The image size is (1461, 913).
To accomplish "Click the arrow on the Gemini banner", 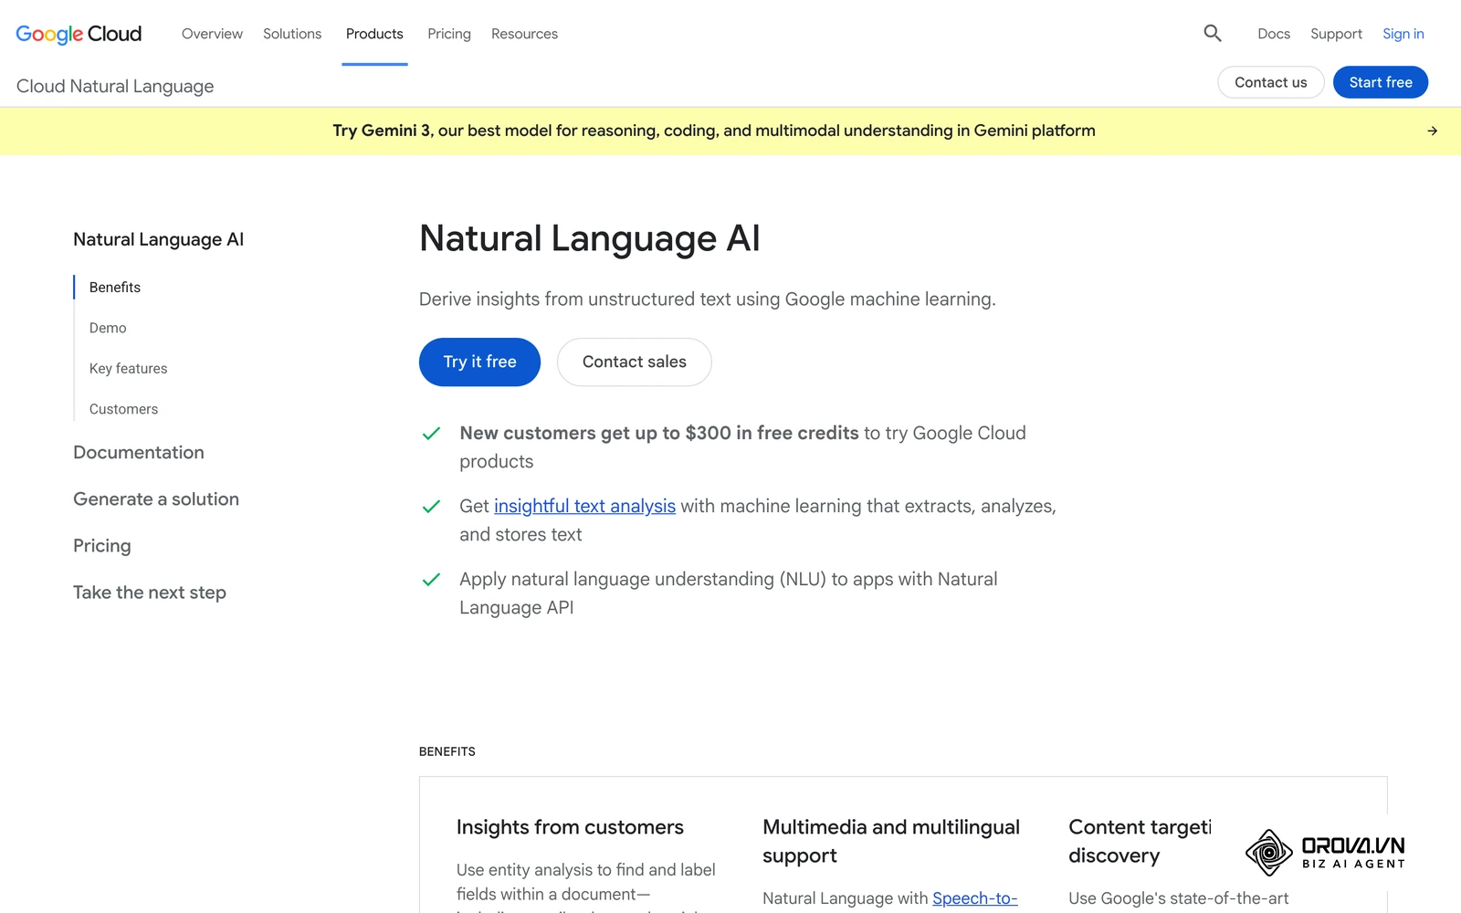I will pos(1432,131).
